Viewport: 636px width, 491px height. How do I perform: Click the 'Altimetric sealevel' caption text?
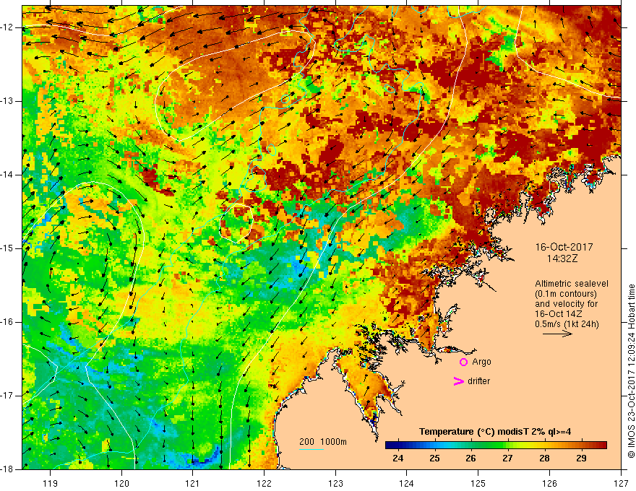tap(572, 284)
